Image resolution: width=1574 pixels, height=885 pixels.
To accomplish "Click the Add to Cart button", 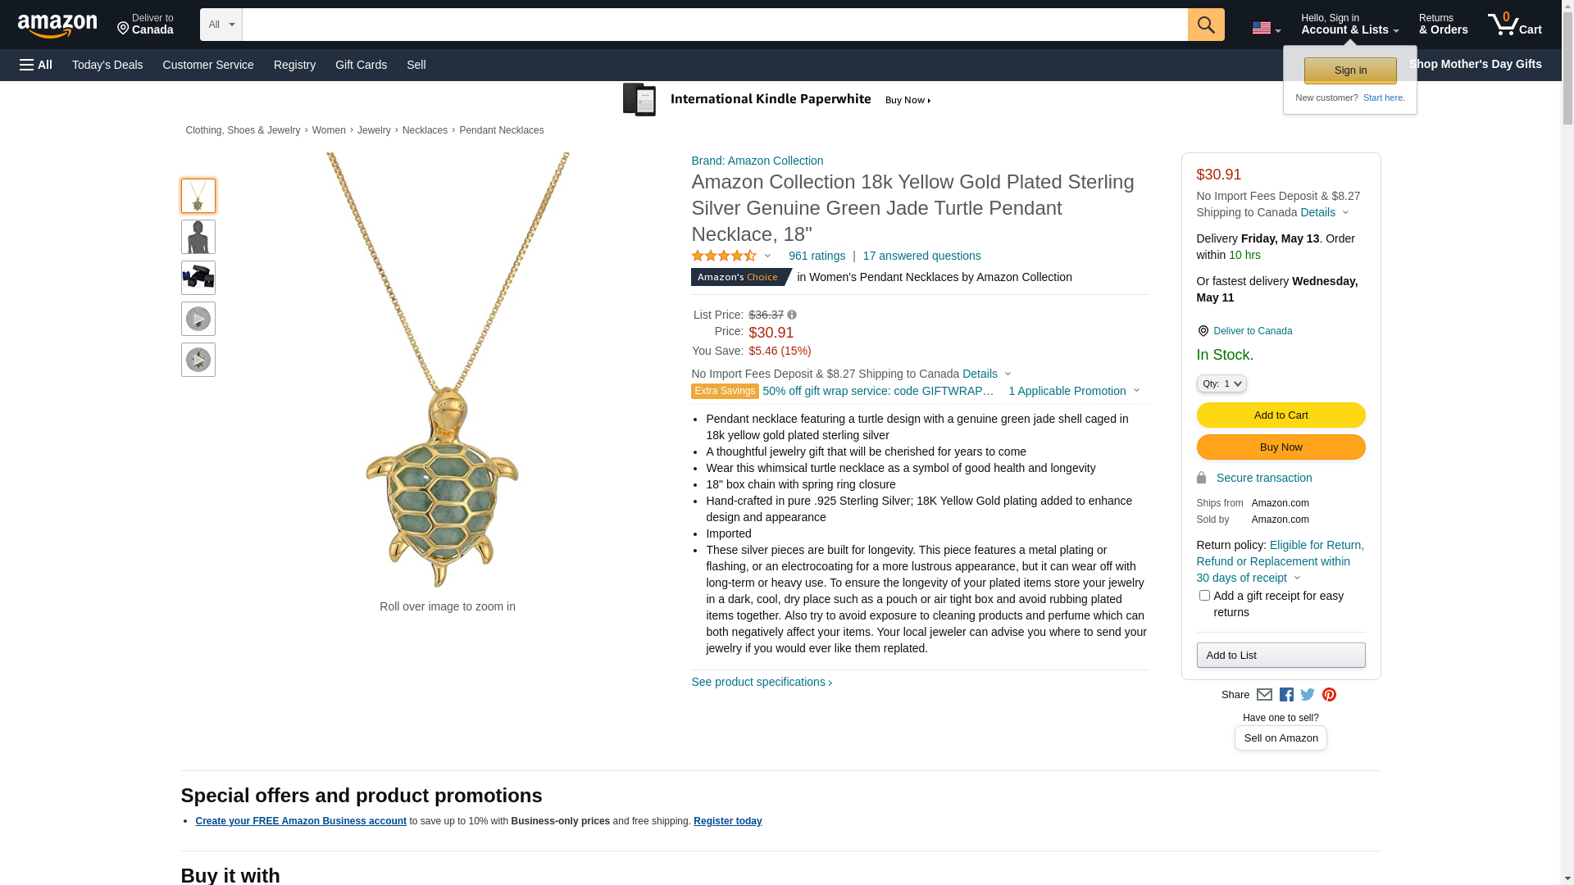I will 1281,415.
